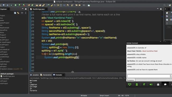Open dropdown arrow beside New Java Class icon
The height and width of the screenshot is (97, 172).
pyautogui.click(x=34, y=5)
